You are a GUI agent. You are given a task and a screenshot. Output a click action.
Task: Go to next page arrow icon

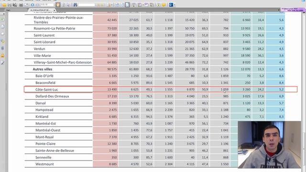37,5
